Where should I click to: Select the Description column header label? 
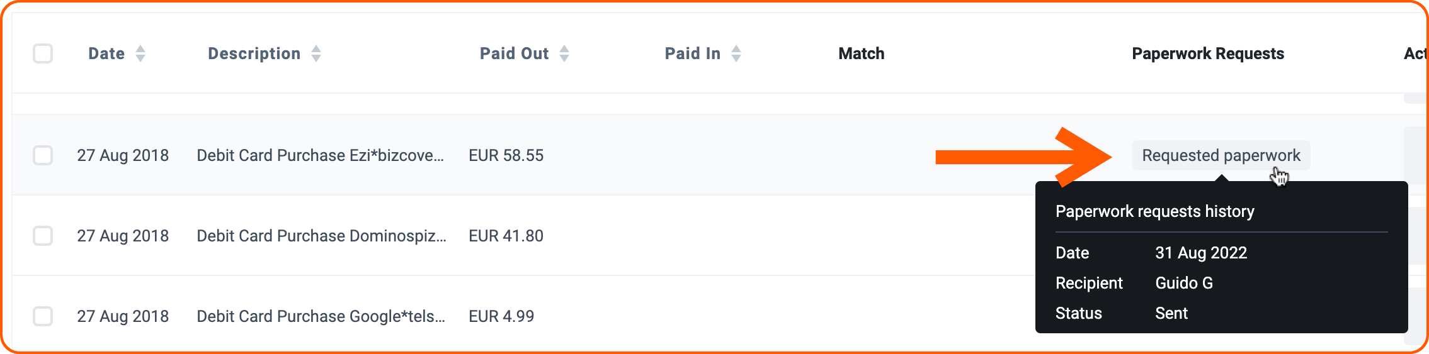point(254,53)
